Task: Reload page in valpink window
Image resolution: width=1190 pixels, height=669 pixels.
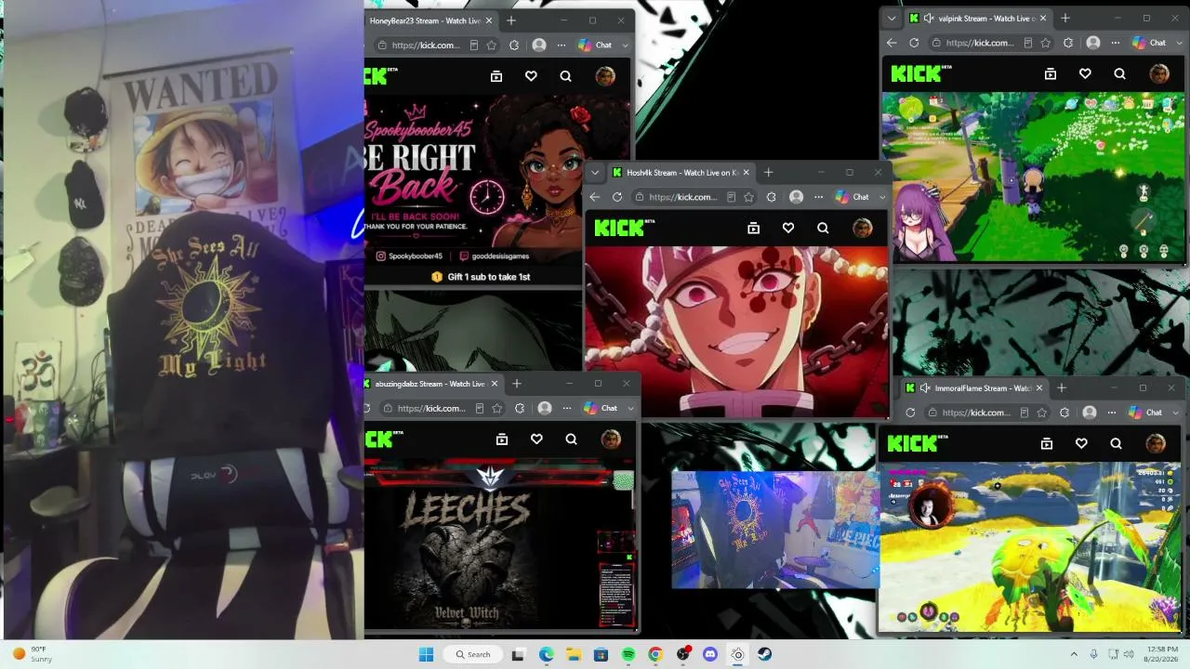Action: coord(914,43)
